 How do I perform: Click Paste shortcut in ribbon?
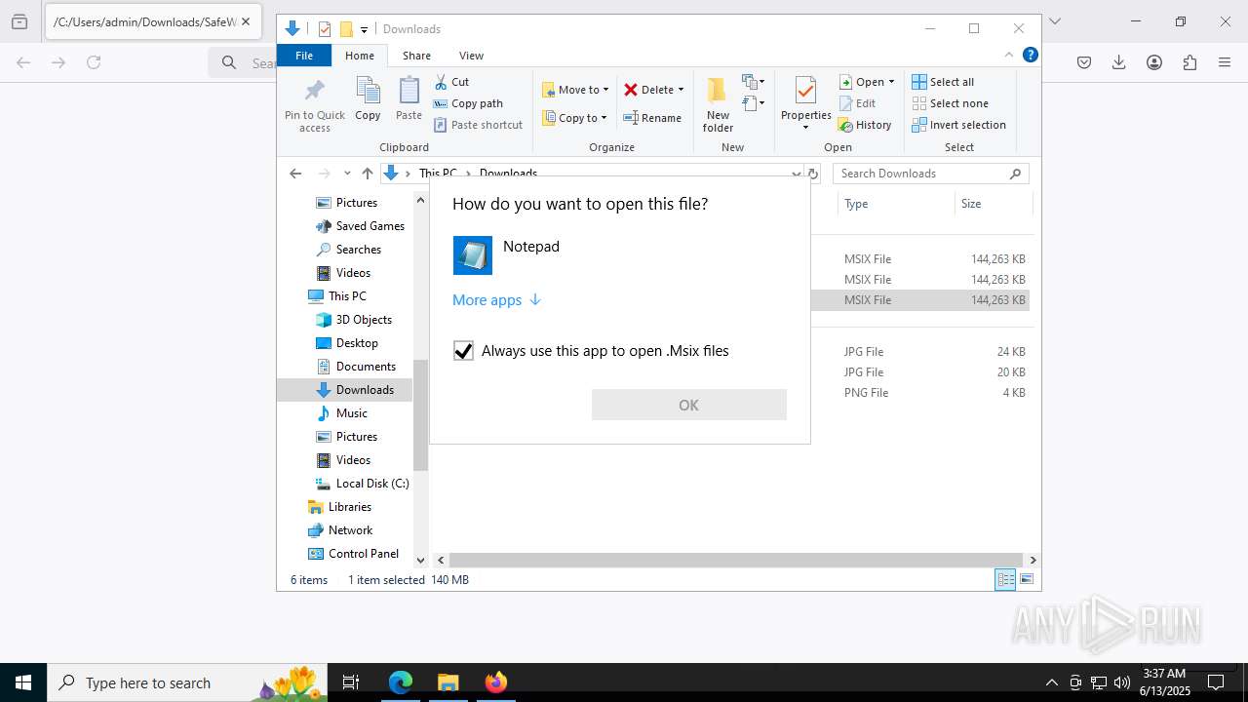pos(478,125)
